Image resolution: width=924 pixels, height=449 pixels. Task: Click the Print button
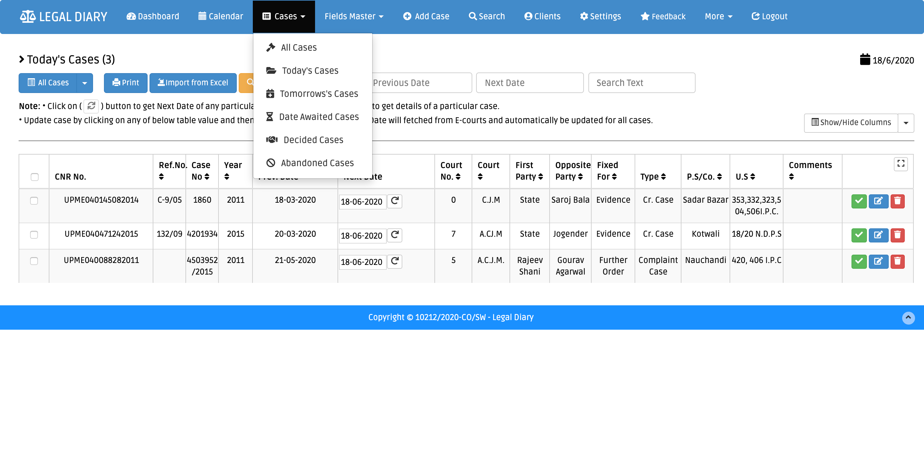pos(125,83)
